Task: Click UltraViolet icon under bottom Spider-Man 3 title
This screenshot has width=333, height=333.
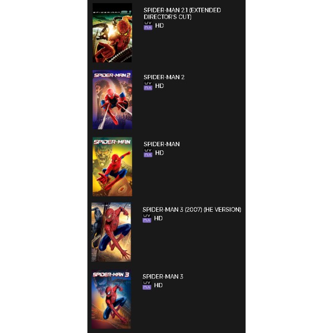Action: point(147,285)
